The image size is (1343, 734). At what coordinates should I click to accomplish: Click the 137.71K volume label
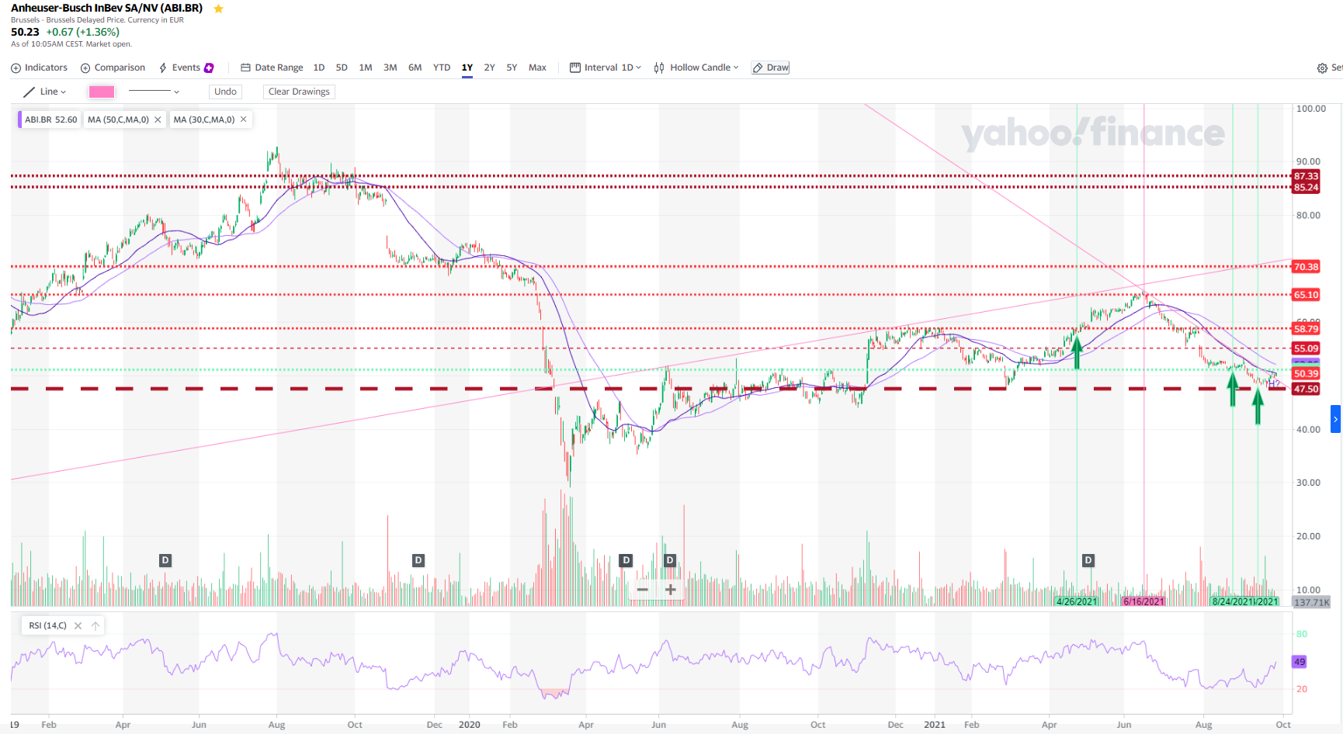pos(1312,602)
